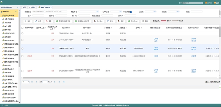
Task: Open 业务订单审批 in the sidebar
Action: (x=9, y=19)
